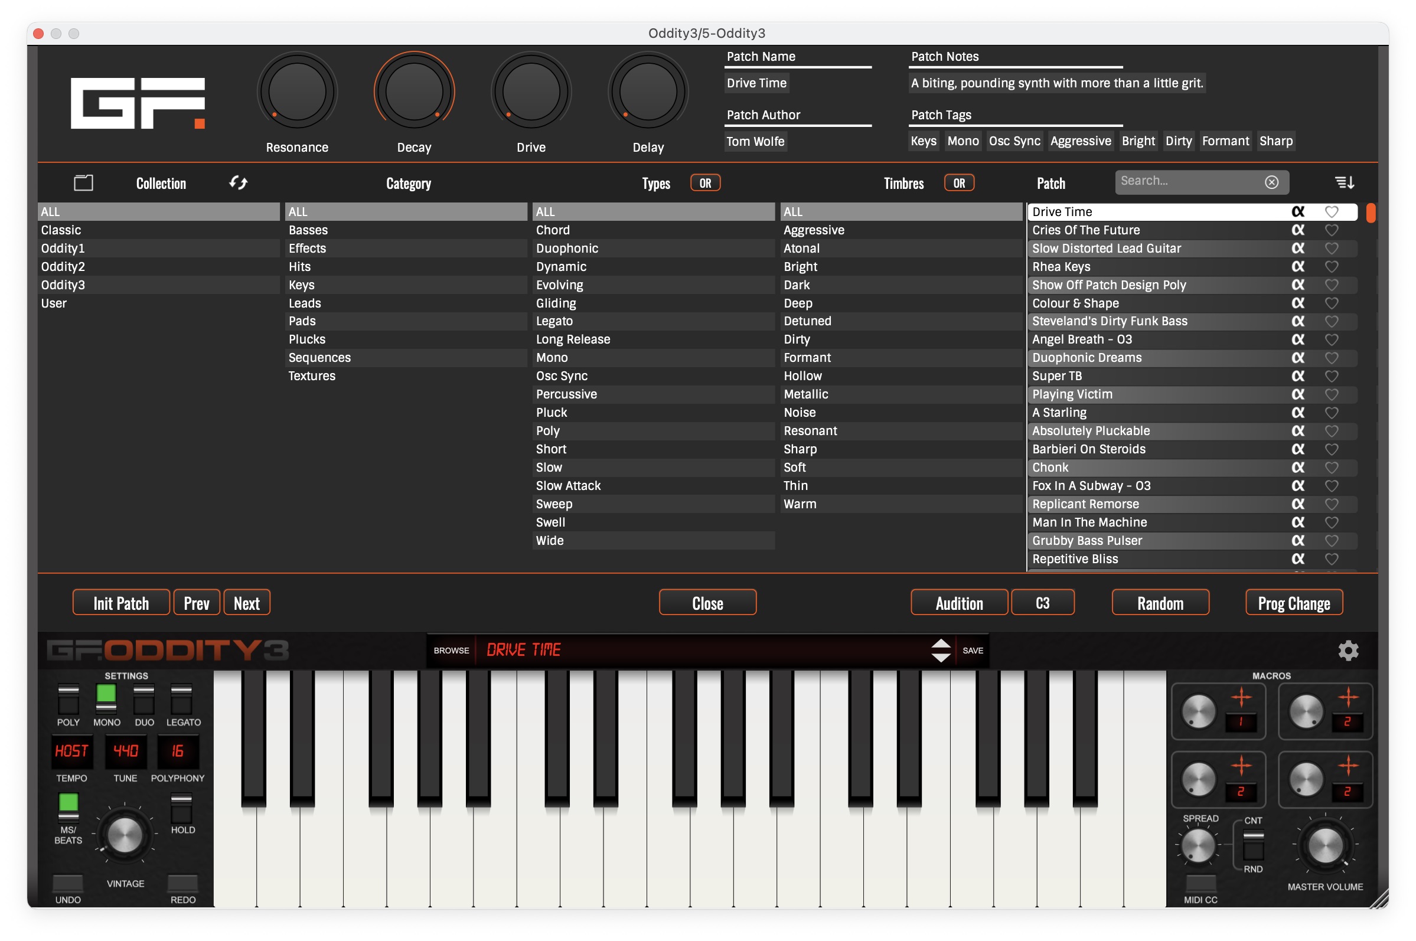1416x941 pixels.
Task: Click Macro 1 crosshair assign icon
Action: (1241, 697)
